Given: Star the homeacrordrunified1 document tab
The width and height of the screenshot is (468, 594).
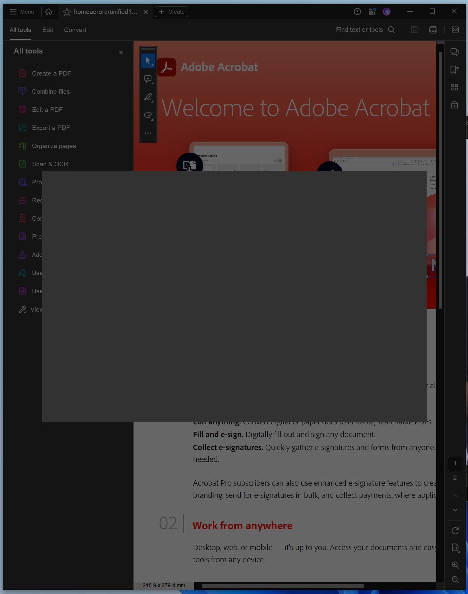Looking at the screenshot, I should point(67,12).
